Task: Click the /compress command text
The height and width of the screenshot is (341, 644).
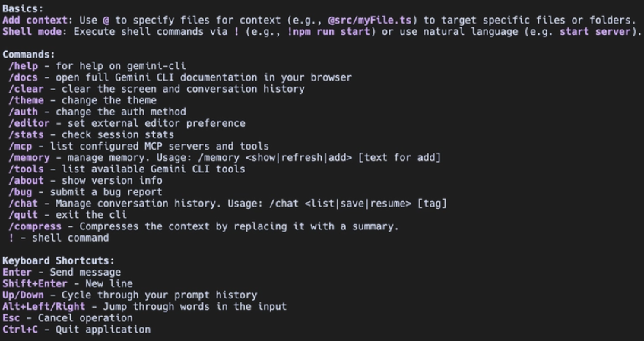Action: [36, 226]
